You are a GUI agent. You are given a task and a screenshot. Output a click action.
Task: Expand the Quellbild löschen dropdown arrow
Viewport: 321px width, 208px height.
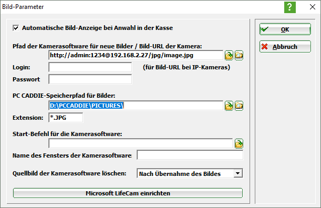tap(237, 173)
